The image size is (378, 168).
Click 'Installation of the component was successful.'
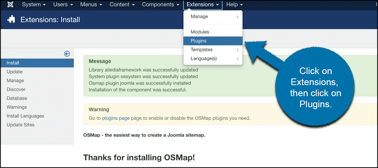click(x=138, y=90)
